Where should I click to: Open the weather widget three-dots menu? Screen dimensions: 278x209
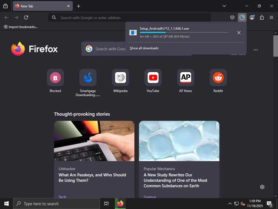click(256, 50)
